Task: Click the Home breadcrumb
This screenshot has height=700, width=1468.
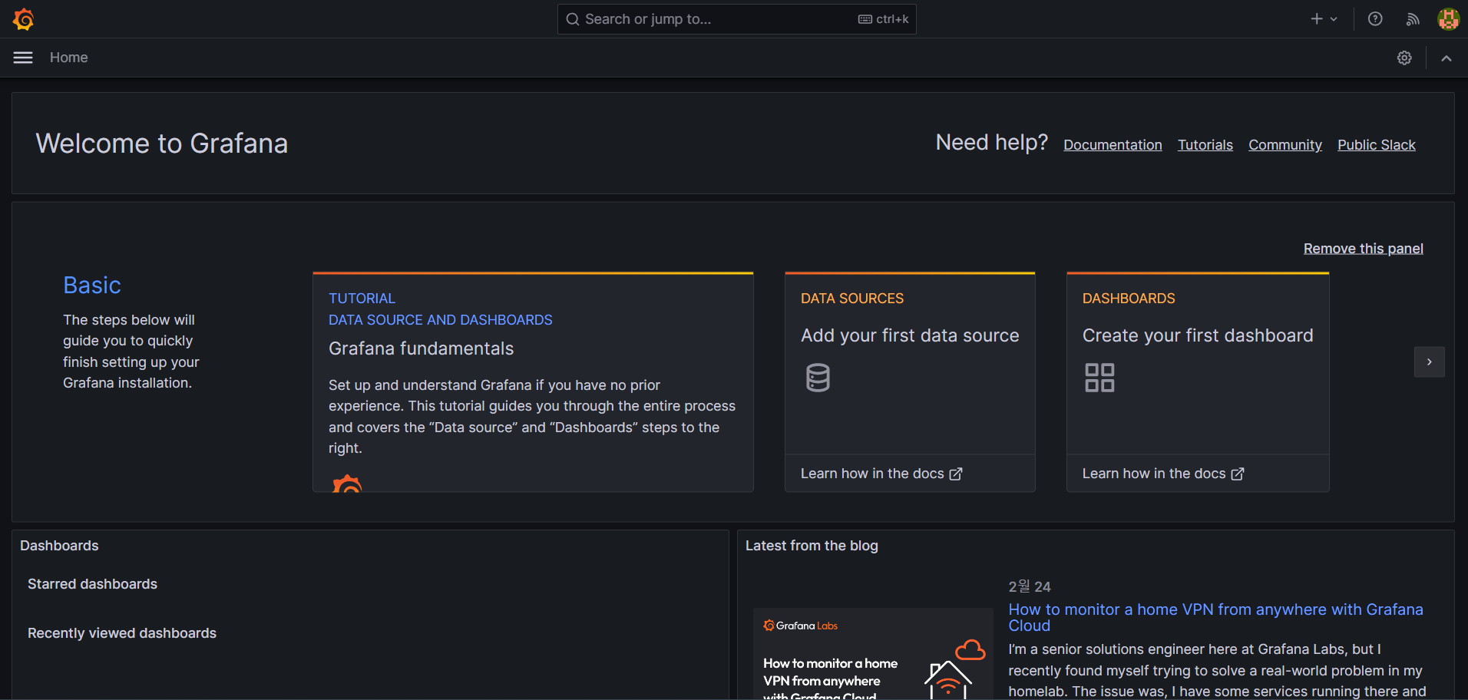Action: (x=69, y=58)
